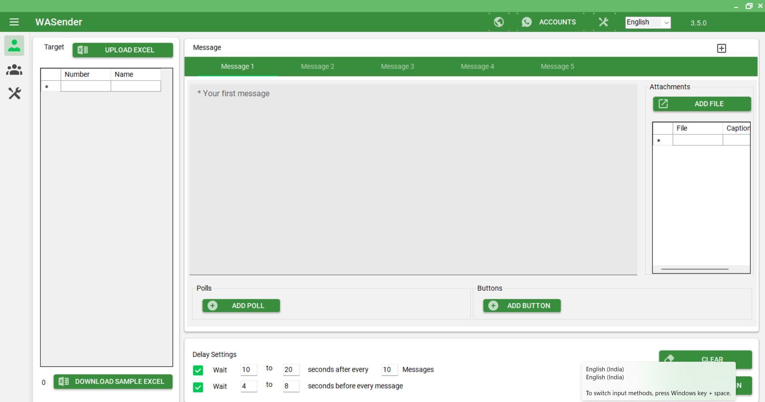Viewport: 765px width, 402px height.
Task: Click the wrench tools icon near Accounts
Action: [x=603, y=22]
